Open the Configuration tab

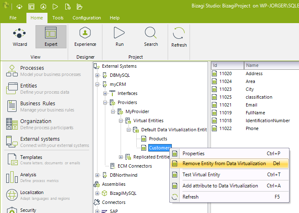coord(87,18)
